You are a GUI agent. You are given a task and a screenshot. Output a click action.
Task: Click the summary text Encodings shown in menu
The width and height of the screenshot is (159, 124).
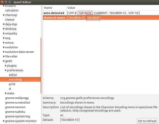click(x=77, y=102)
